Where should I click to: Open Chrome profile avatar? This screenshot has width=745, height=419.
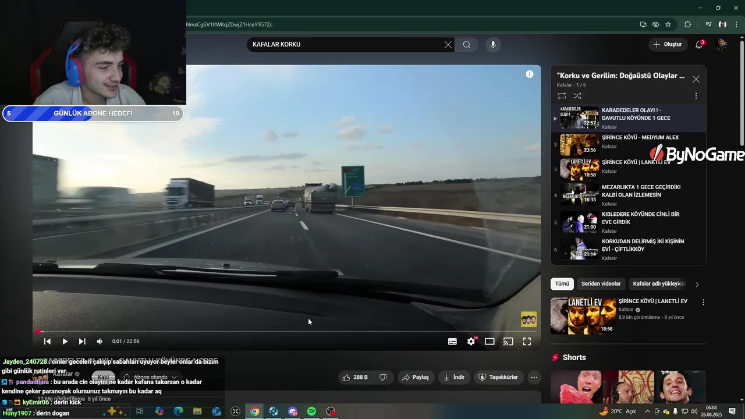(722, 24)
